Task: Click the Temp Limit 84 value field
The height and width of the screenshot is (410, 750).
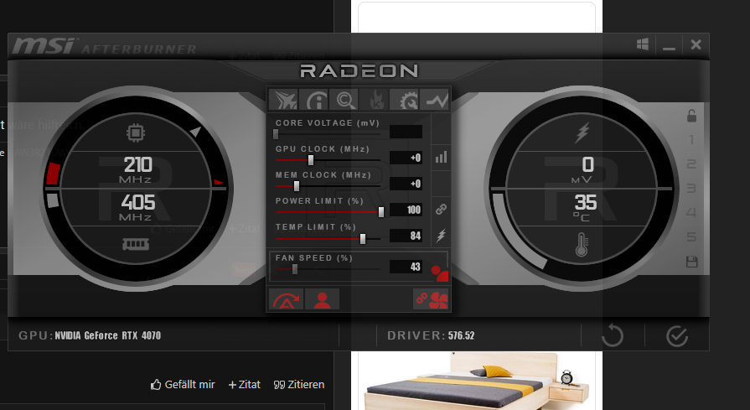Action: 406,236
